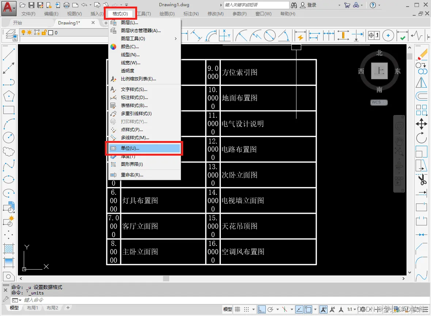Select the Continue dimension tool
The height and width of the screenshot is (316, 431).
pos(329,35)
